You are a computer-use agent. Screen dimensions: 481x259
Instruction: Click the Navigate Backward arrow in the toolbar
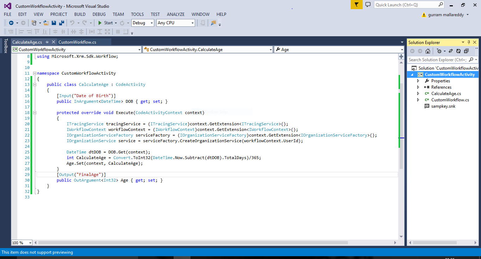11,23
